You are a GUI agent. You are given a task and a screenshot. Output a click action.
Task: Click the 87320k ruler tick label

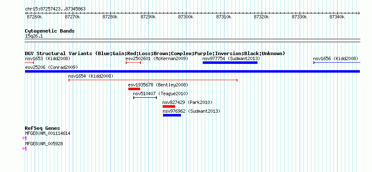[x=262, y=17]
